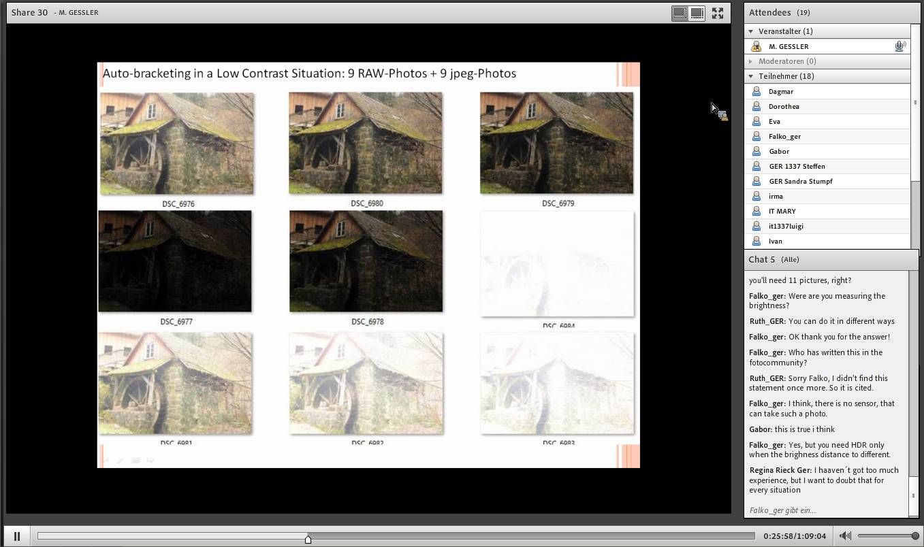The height and width of the screenshot is (547, 924).
Task: Collapse the Veranstalter group
Action: click(751, 31)
